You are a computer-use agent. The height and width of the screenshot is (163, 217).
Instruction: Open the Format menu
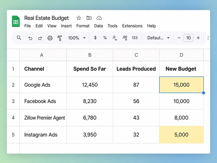click(x=83, y=26)
